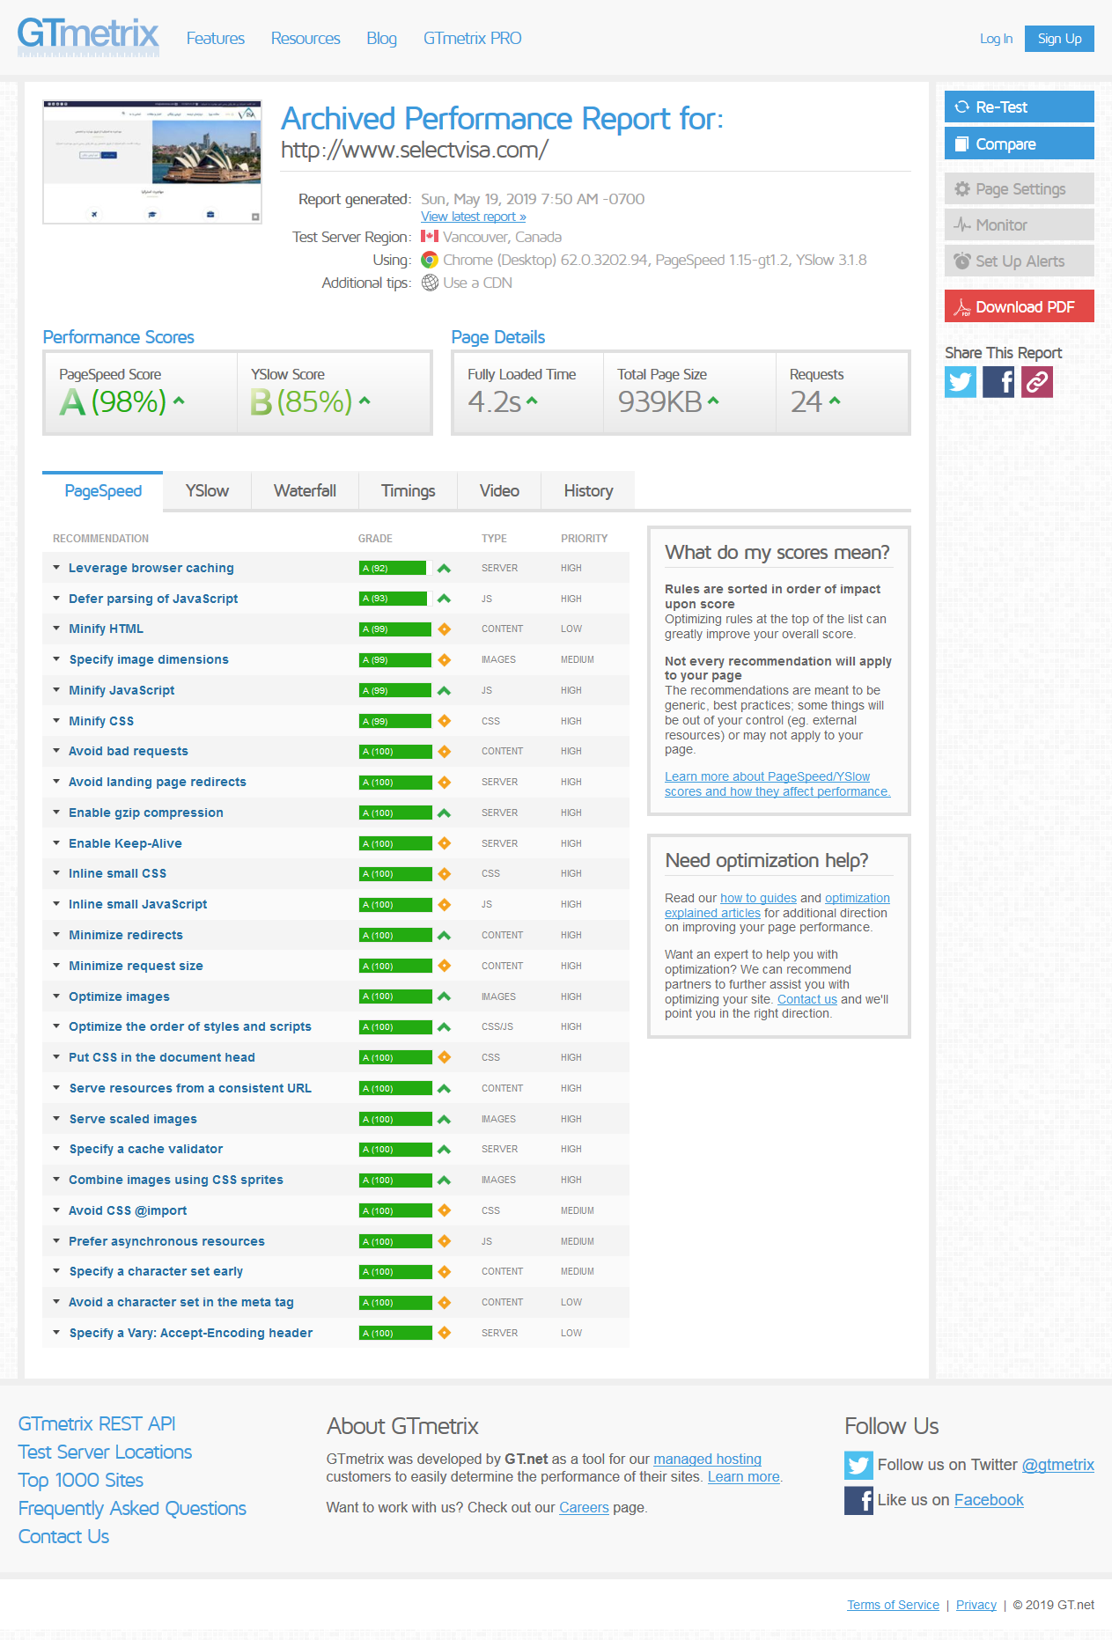Open Page Settings button
Viewport: 1112px width, 1640px height.
[1020, 188]
